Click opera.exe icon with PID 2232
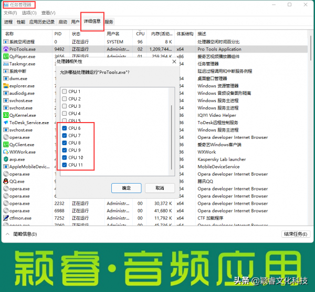This screenshot has width=315, height=292. (6, 204)
